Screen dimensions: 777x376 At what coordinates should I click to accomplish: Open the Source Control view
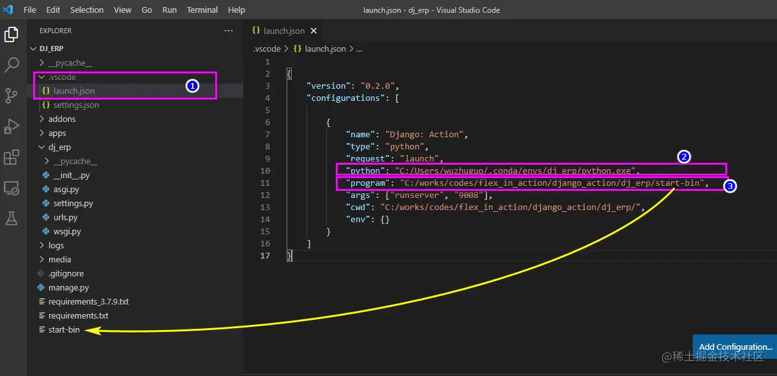11,96
